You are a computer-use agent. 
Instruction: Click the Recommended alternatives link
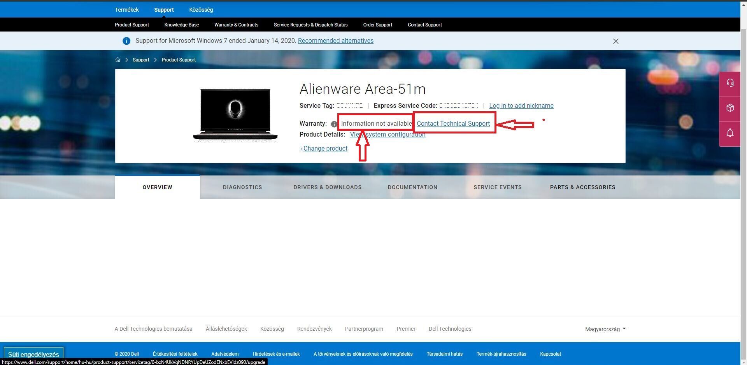coord(335,41)
